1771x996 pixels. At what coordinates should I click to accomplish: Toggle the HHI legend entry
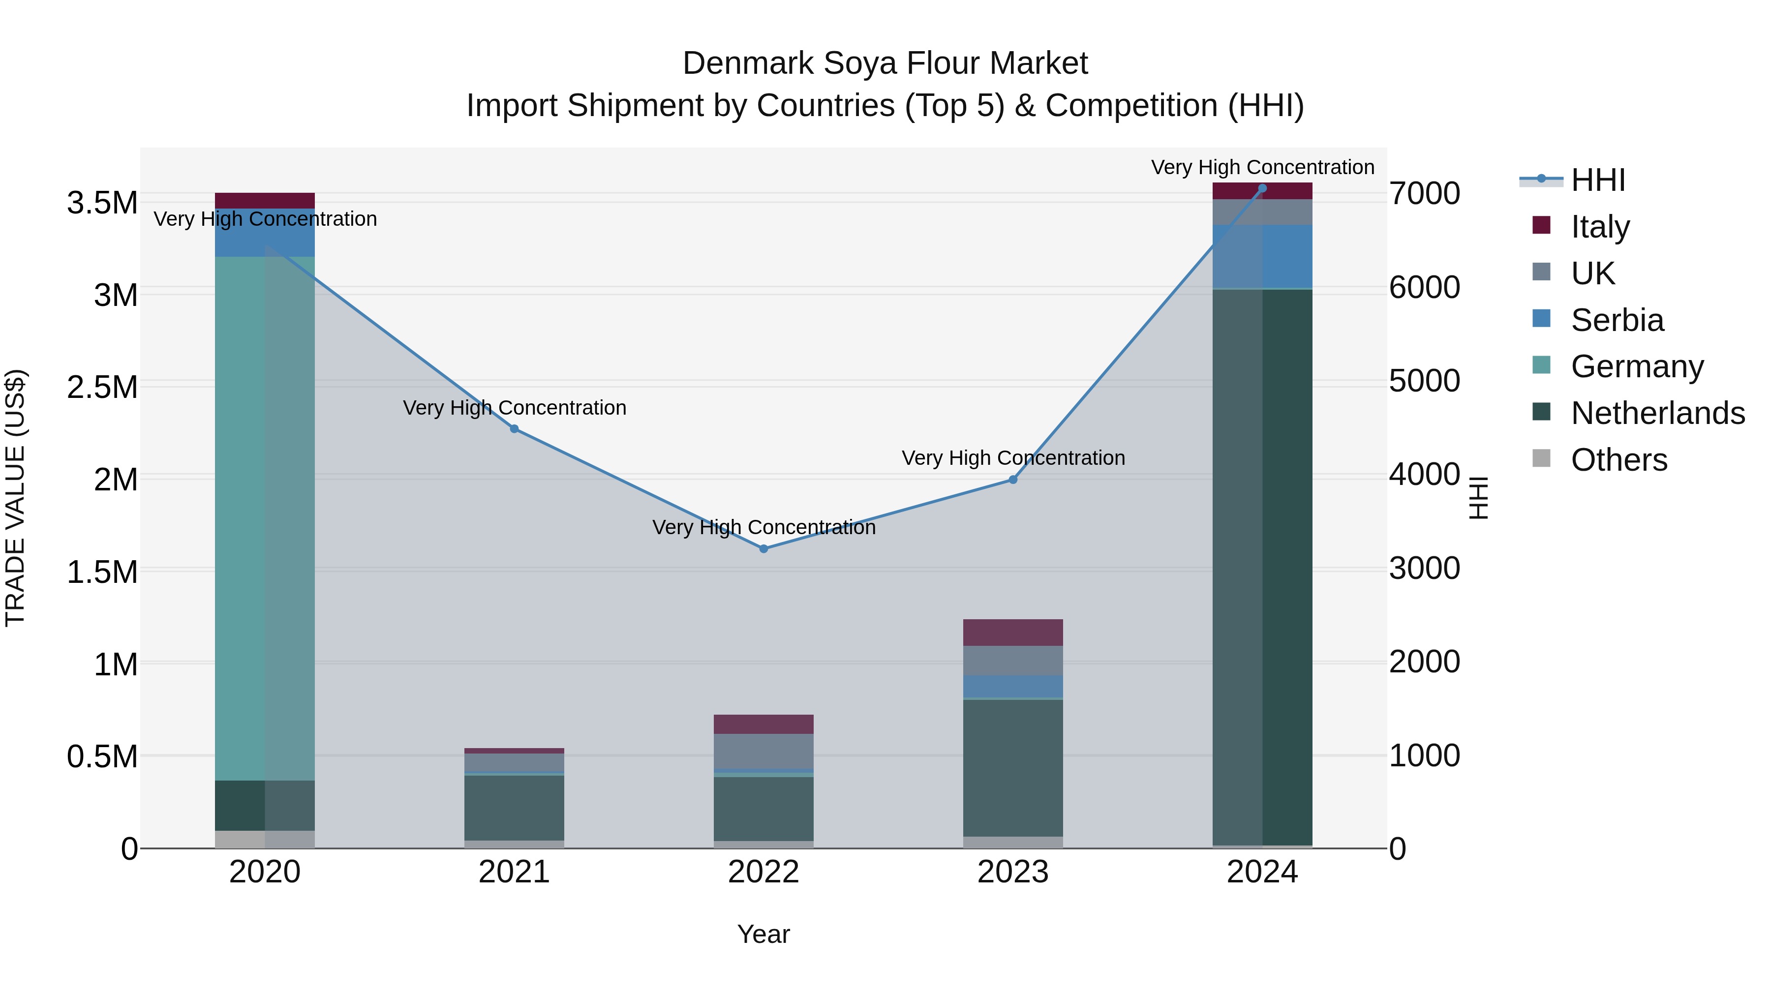pos(1572,180)
